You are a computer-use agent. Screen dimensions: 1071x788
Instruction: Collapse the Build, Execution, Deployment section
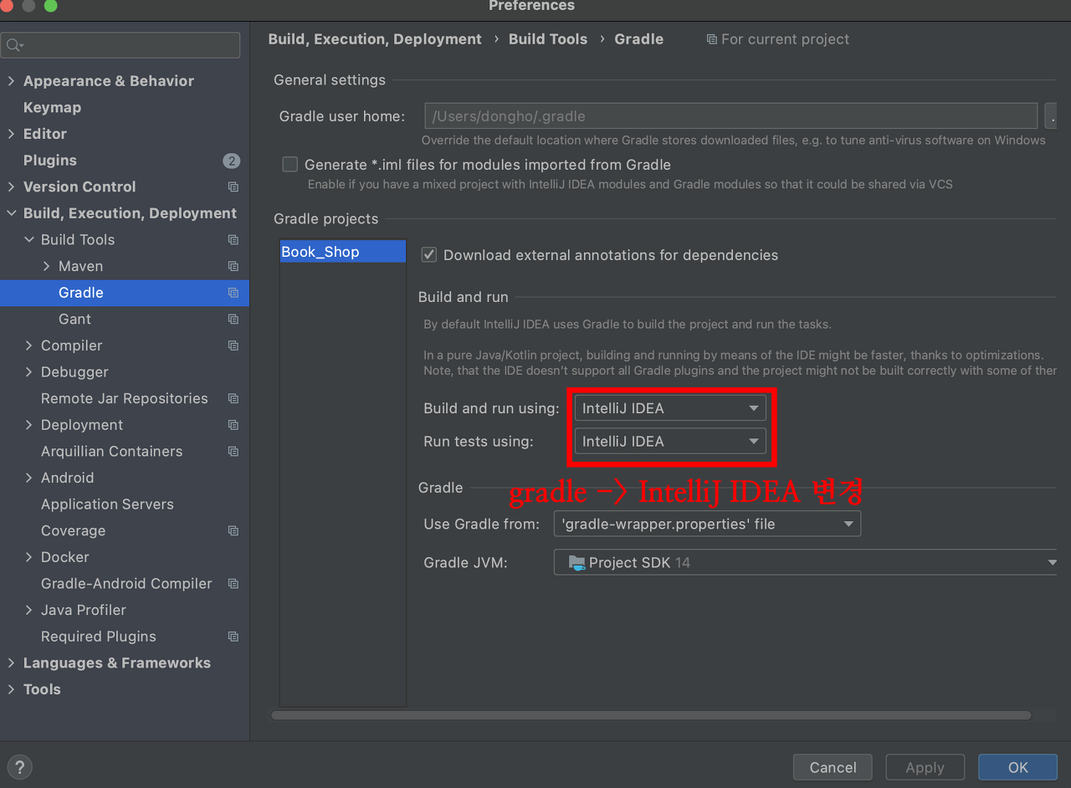click(x=11, y=213)
